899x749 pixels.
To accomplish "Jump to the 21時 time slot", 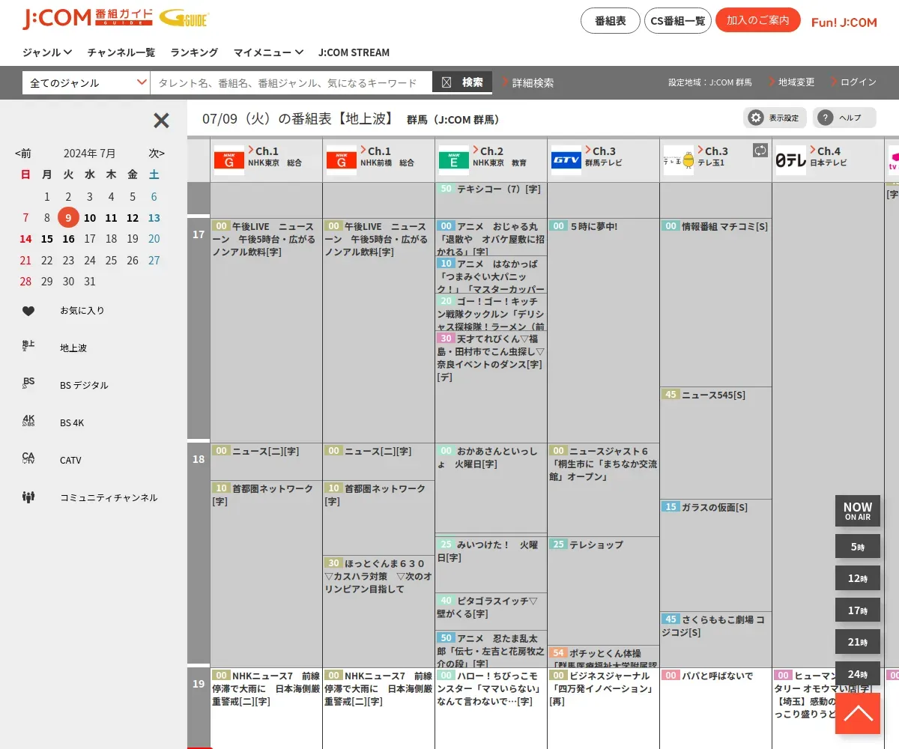I will pyautogui.click(x=858, y=642).
